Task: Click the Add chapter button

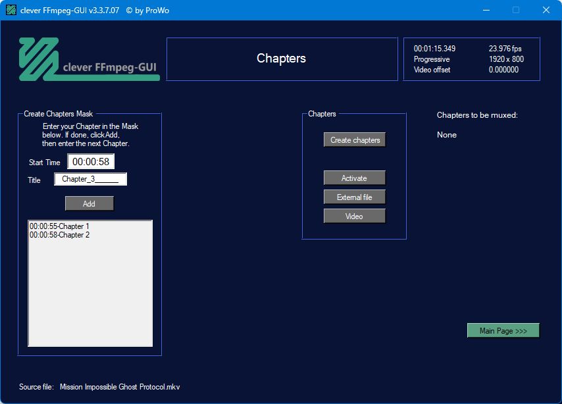Action: point(89,203)
